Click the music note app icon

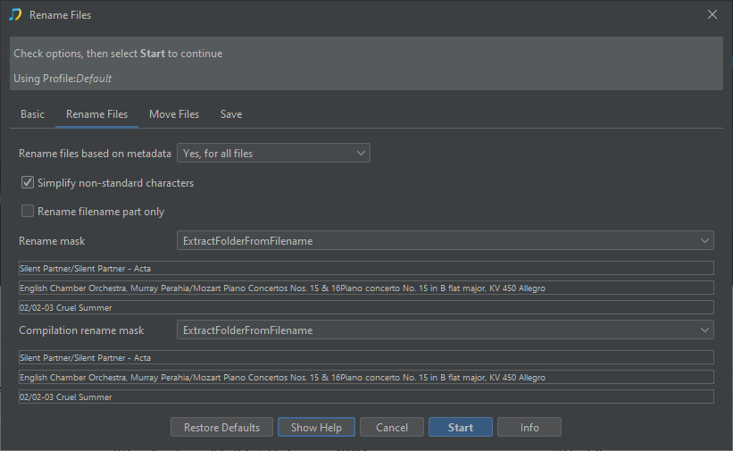(15, 15)
